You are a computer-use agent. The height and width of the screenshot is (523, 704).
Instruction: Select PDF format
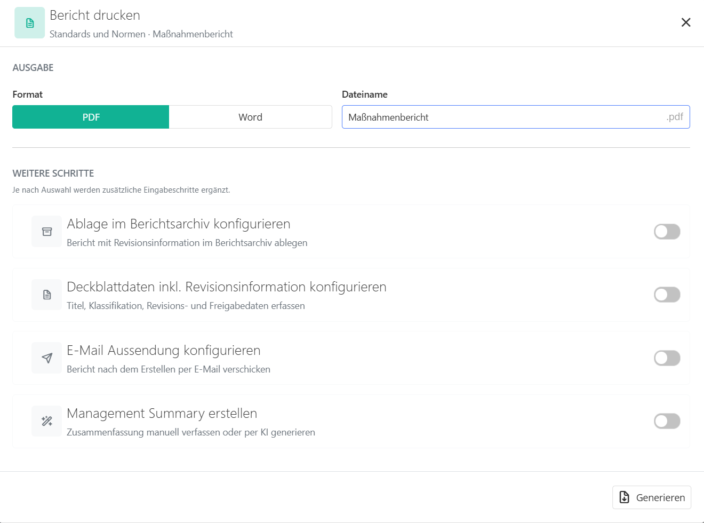tap(91, 117)
